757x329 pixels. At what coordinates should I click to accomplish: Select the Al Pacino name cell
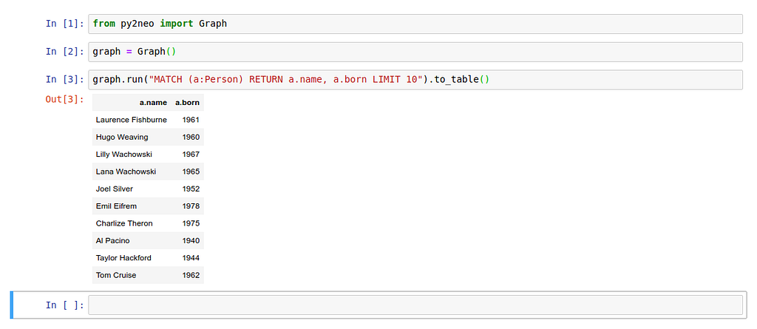112,240
